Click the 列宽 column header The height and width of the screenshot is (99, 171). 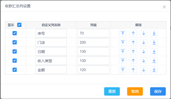[93, 25]
